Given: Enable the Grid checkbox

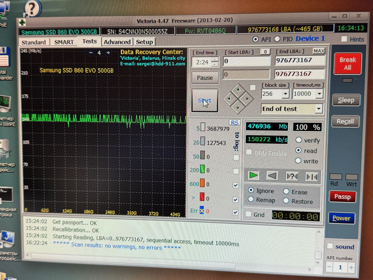Looking at the screenshot, I should (x=248, y=214).
